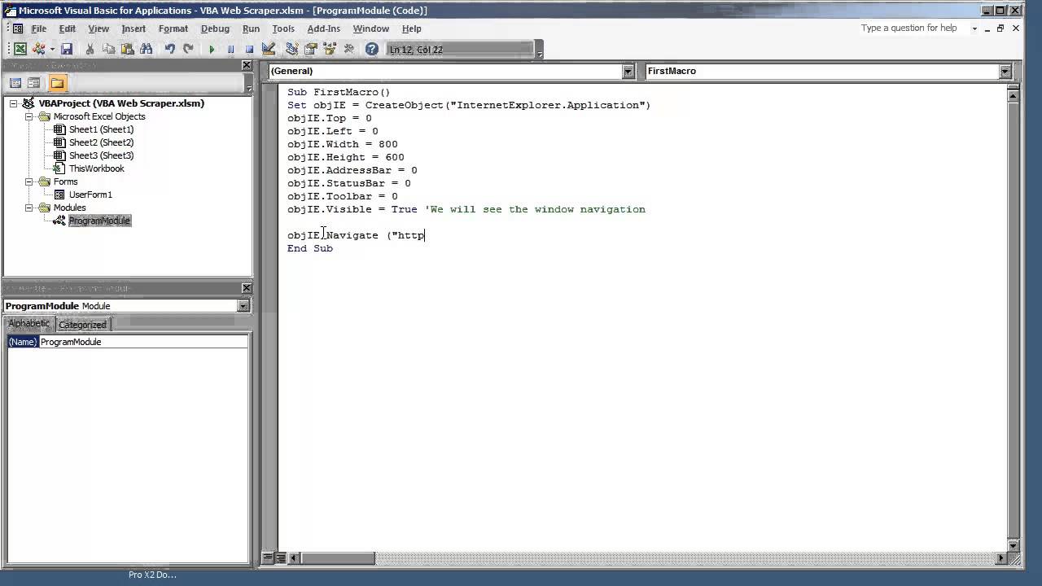Image resolution: width=1042 pixels, height=586 pixels.
Task: Open the Edit menu
Action: [68, 28]
